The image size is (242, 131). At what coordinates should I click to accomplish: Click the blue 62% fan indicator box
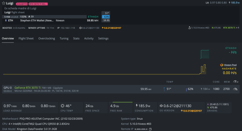[x=106, y=17]
